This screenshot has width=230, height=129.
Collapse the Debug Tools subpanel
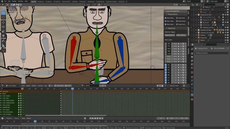click(167, 28)
